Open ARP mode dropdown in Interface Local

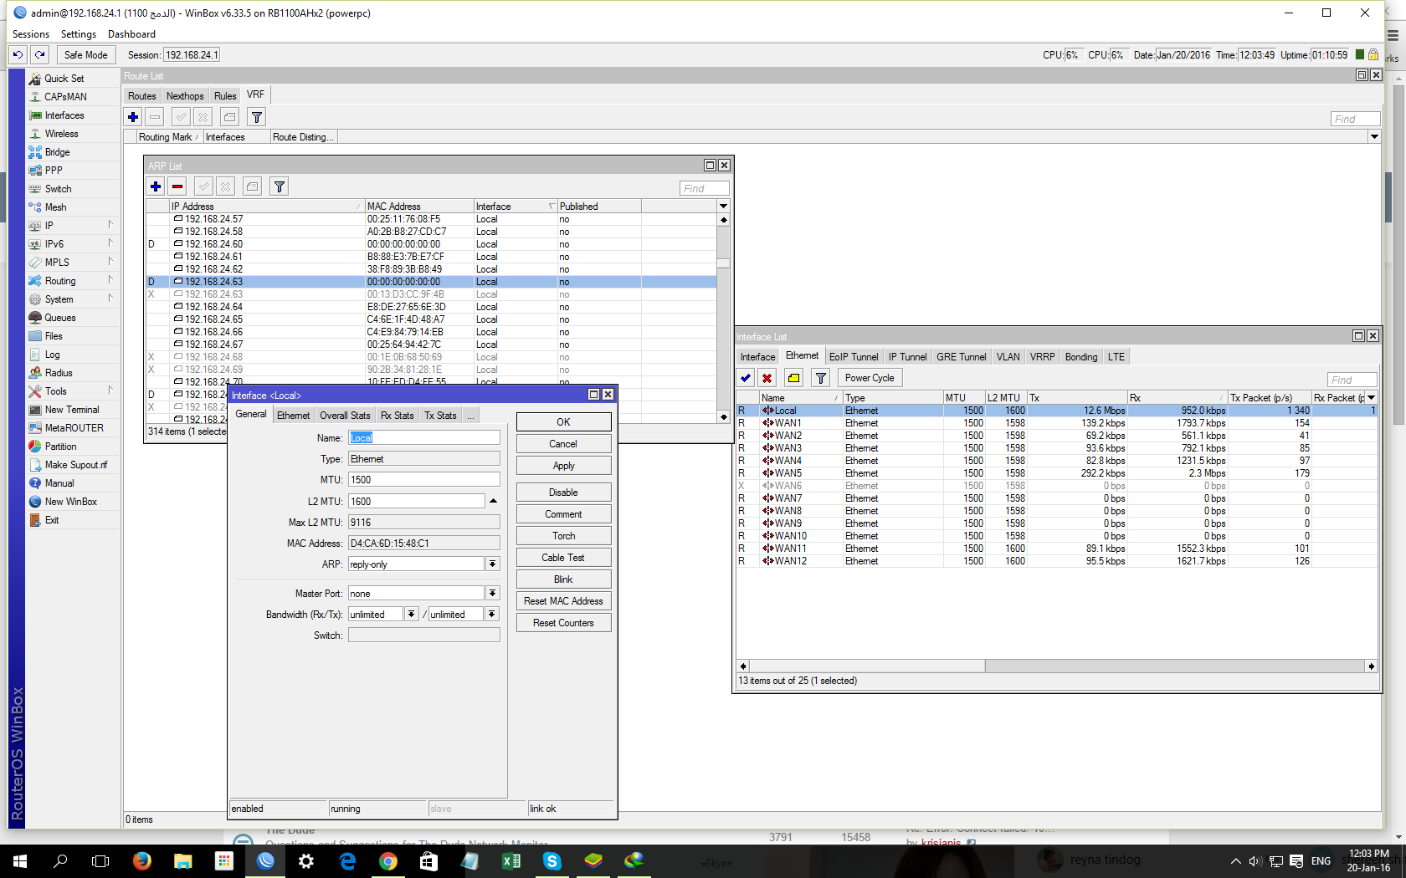[x=493, y=564]
